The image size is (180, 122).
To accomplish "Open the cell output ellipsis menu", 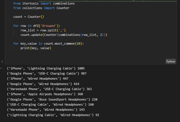I will [x=1, y=68].
